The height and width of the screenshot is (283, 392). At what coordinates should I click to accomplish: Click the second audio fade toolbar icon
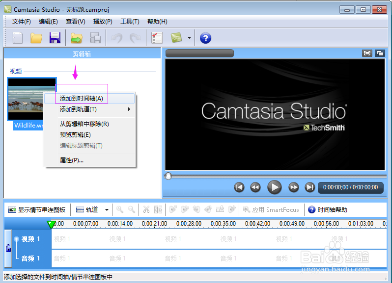(185, 209)
